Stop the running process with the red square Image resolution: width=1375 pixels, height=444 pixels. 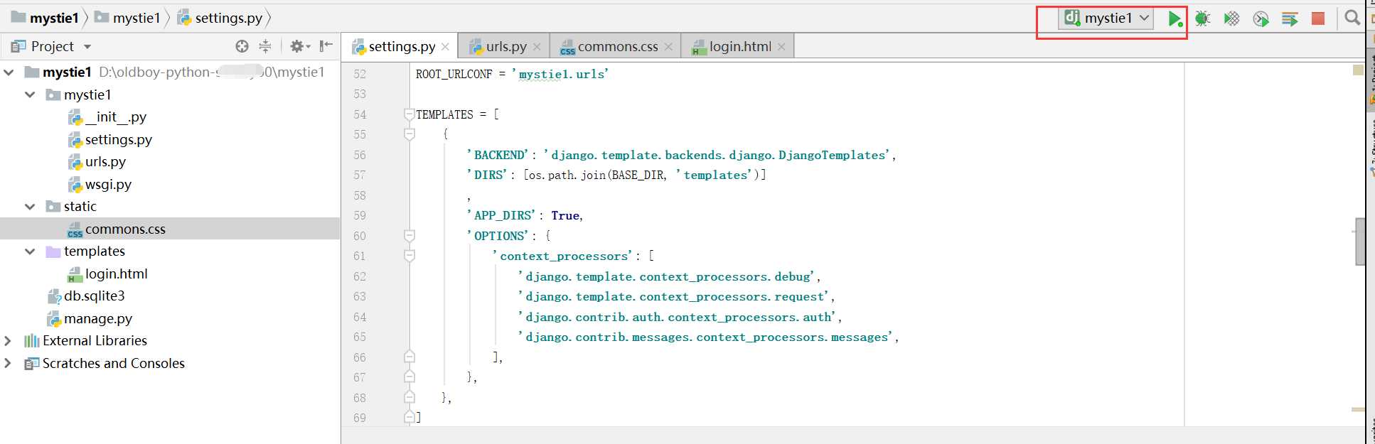click(1318, 18)
